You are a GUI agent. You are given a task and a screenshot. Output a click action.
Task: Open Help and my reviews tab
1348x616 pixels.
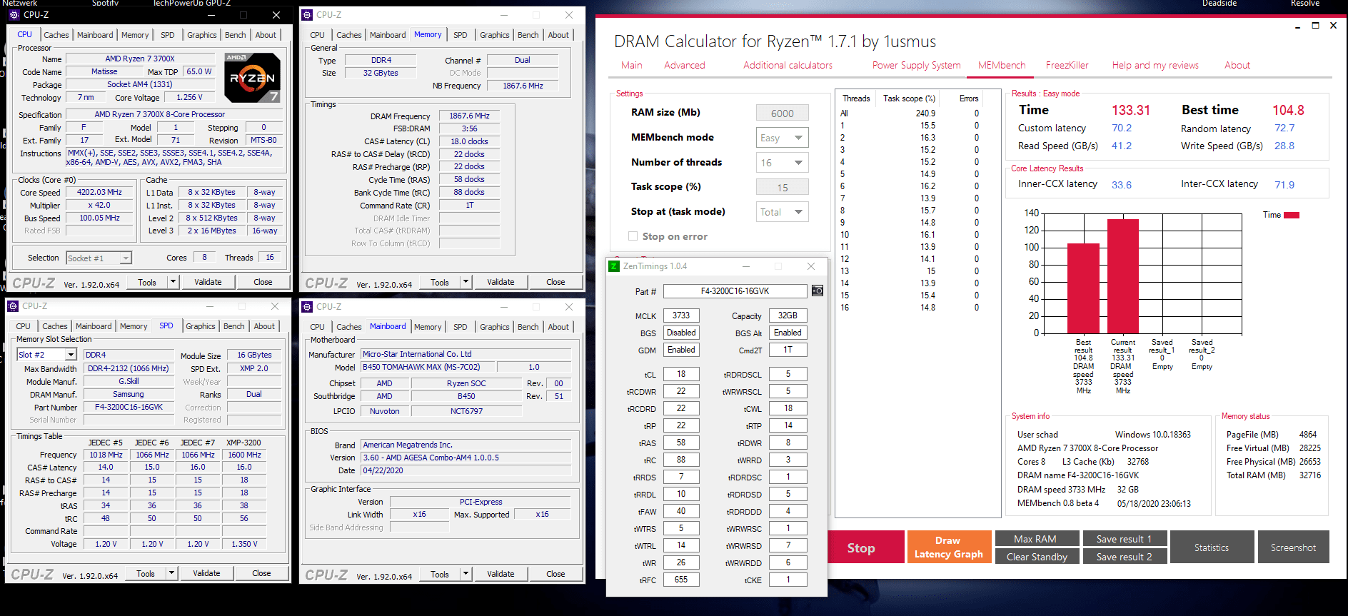tap(1155, 65)
